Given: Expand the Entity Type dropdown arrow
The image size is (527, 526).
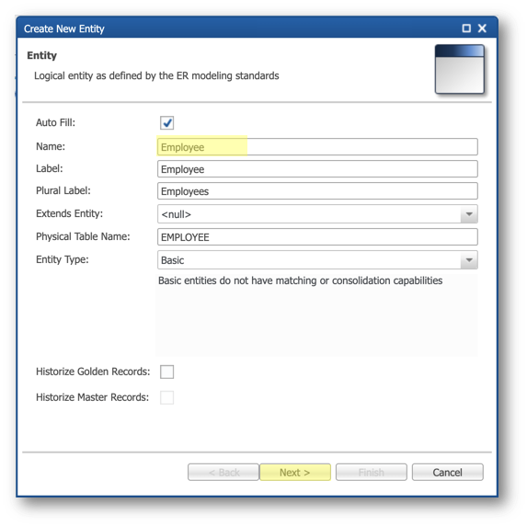Looking at the screenshot, I should (469, 260).
